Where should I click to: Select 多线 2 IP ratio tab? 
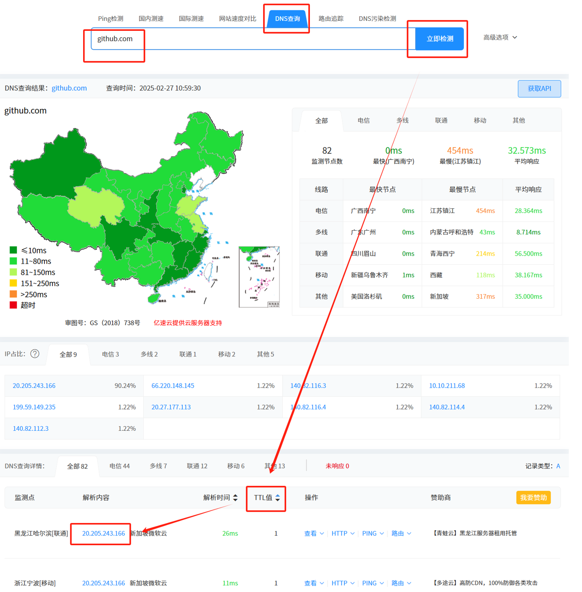click(149, 354)
